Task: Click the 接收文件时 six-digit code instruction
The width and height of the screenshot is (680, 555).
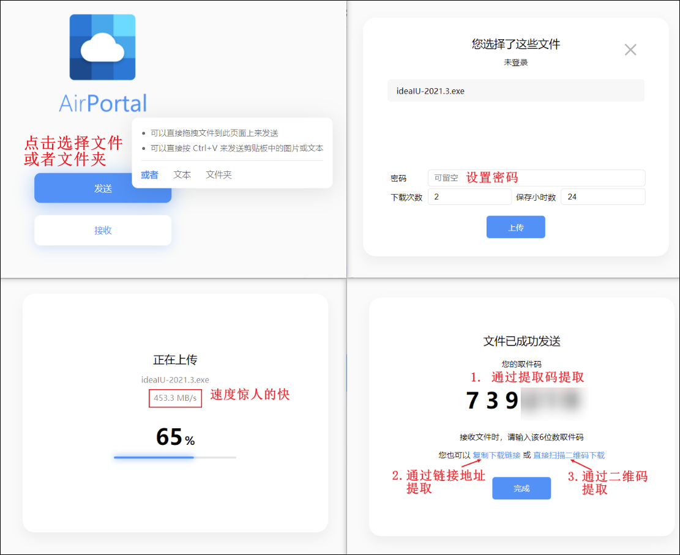Action: 521,437
